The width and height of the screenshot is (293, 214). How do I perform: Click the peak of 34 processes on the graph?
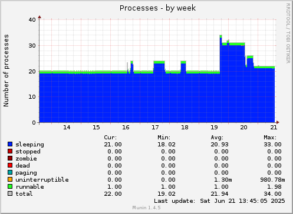(220, 36)
